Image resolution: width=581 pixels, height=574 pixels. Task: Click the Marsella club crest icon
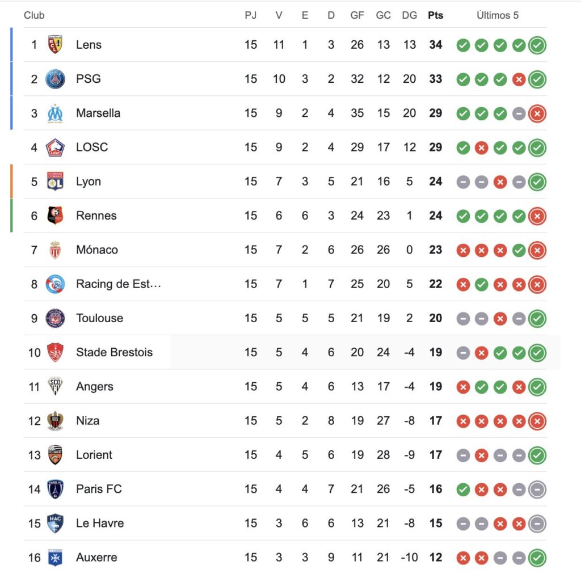click(x=55, y=113)
